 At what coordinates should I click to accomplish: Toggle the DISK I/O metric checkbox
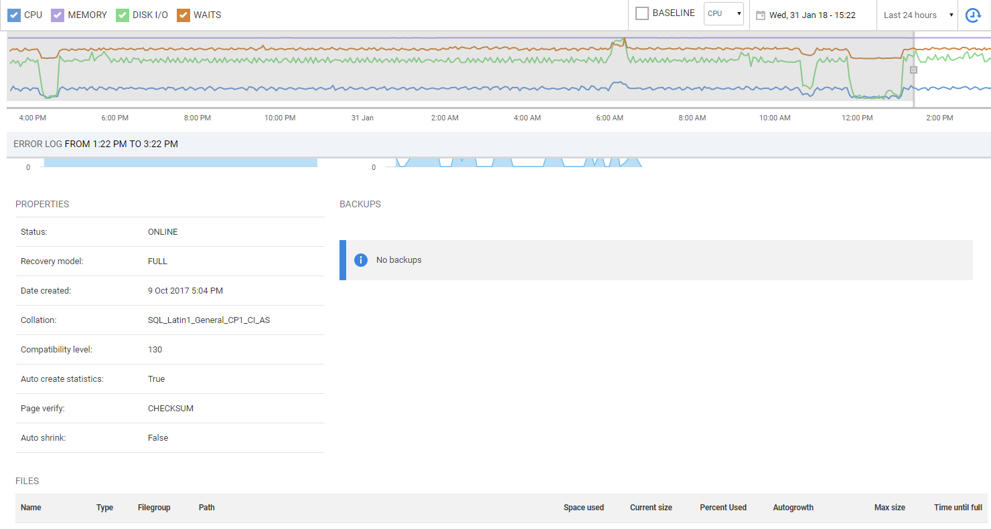(x=123, y=15)
